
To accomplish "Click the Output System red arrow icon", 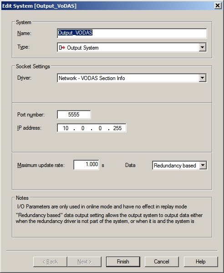I will [62, 47].
